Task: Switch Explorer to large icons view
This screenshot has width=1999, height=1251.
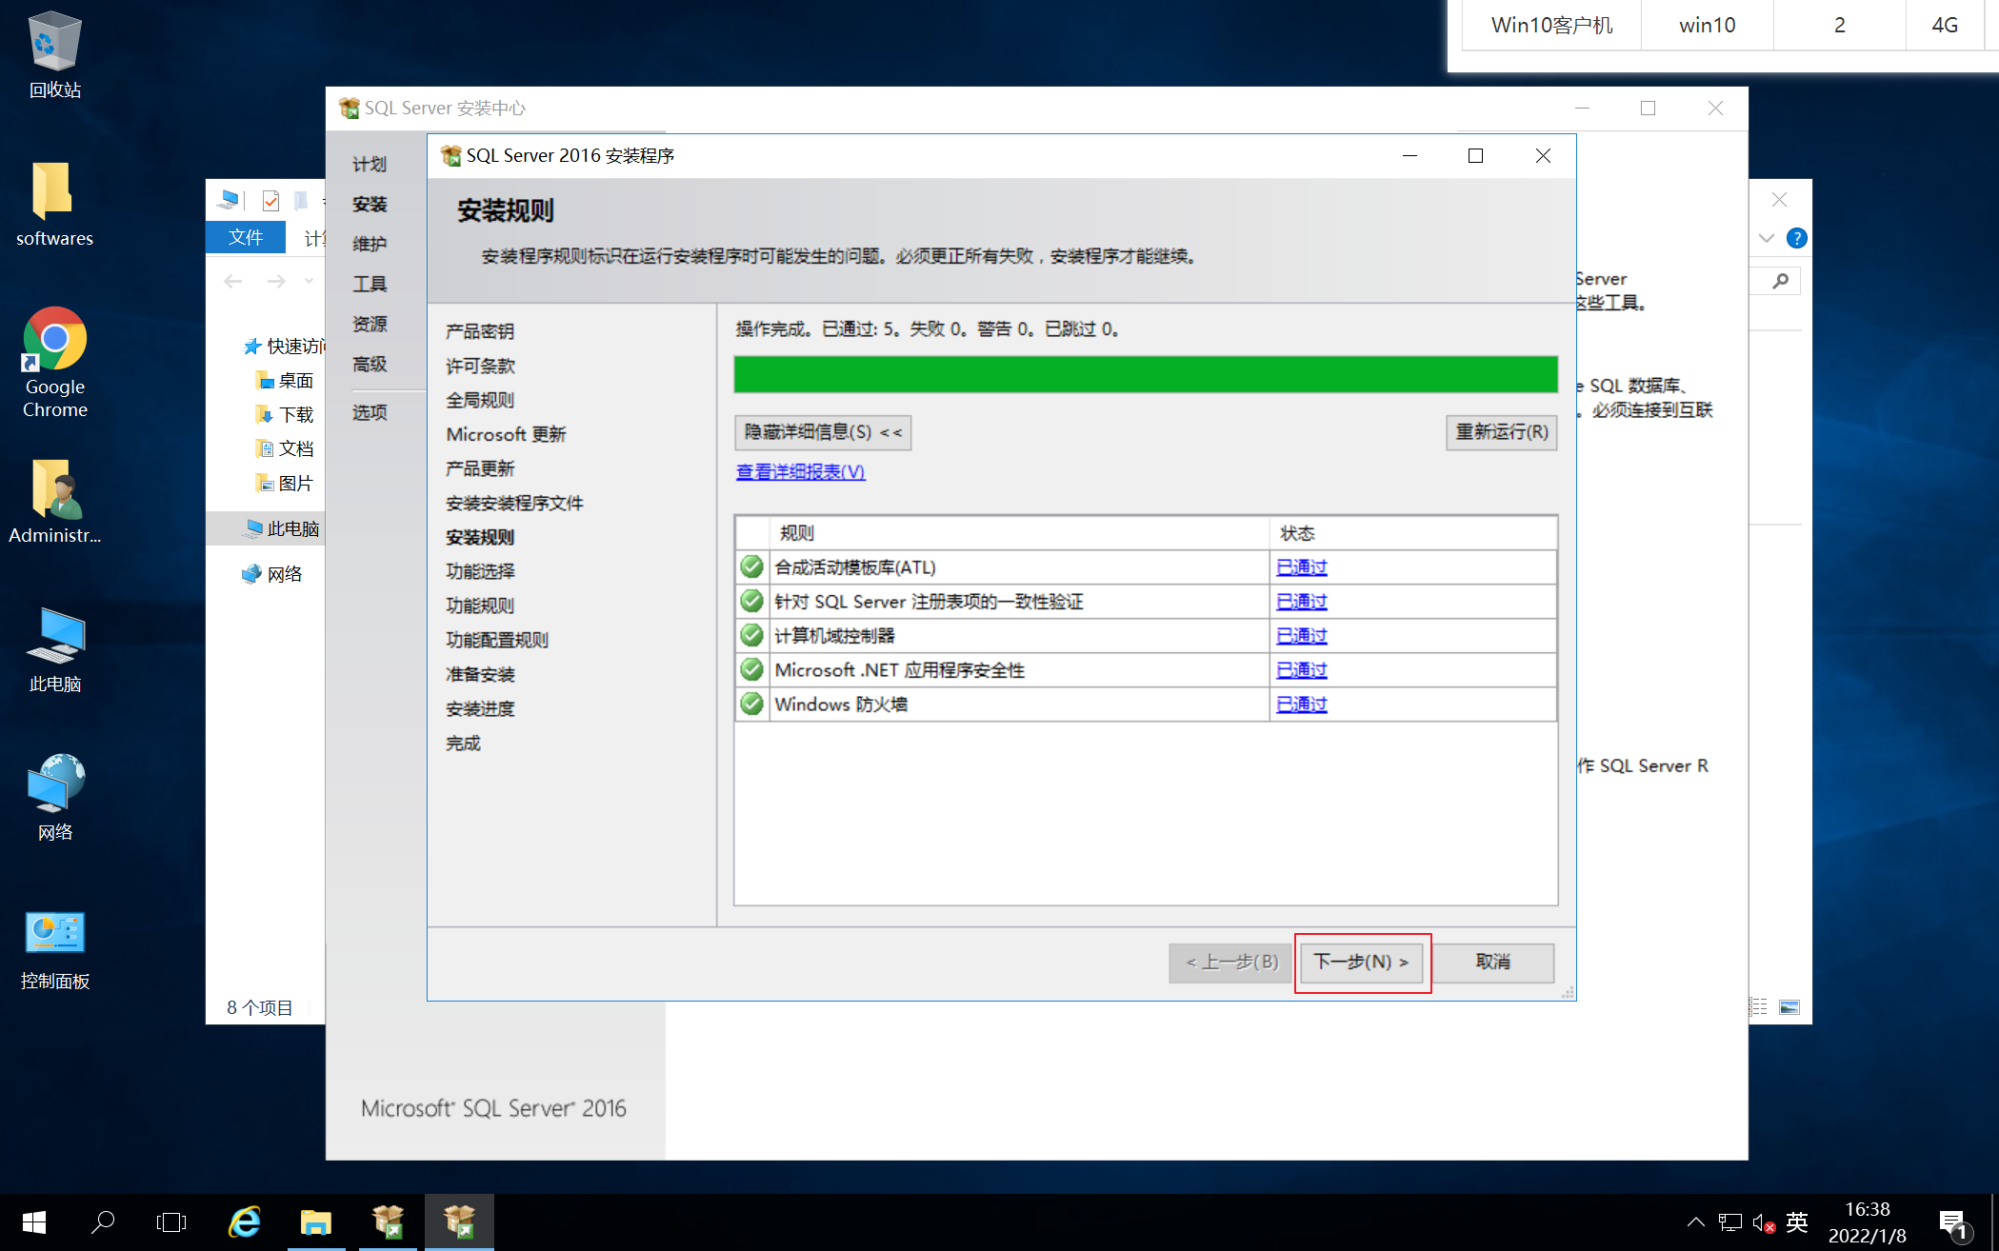Action: [x=1789, y=1007]
